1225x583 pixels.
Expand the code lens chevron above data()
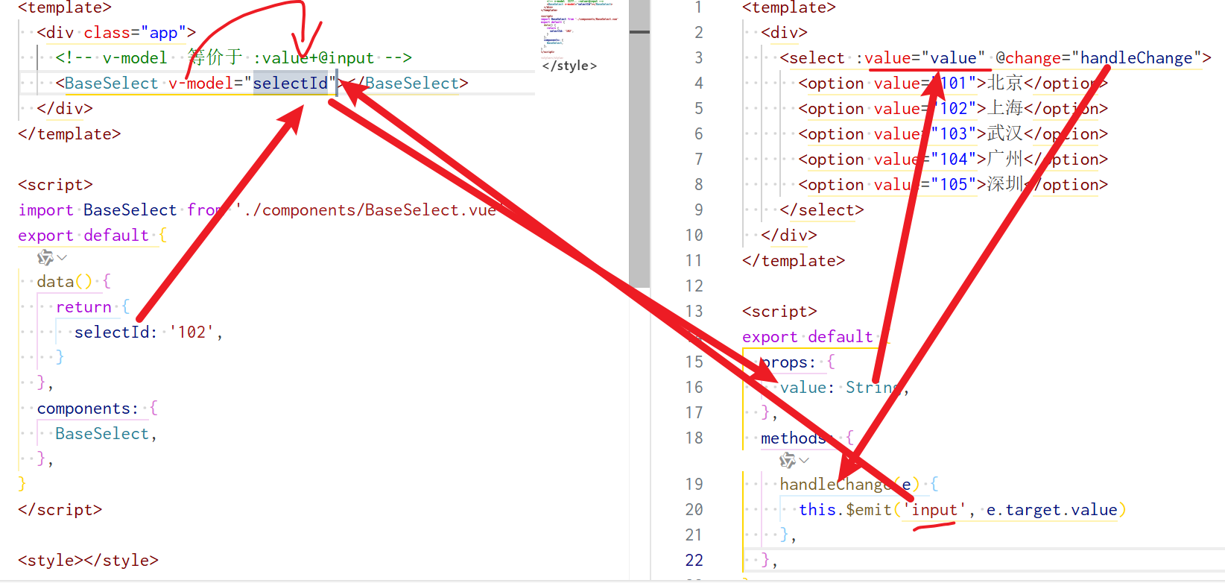[62, 258]
